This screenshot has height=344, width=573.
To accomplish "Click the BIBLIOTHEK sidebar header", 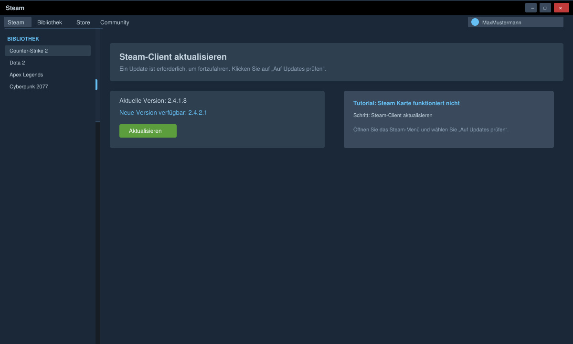I will (x=23, y=39).
